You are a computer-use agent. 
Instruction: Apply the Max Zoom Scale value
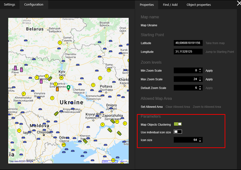[x=209, y=79]
